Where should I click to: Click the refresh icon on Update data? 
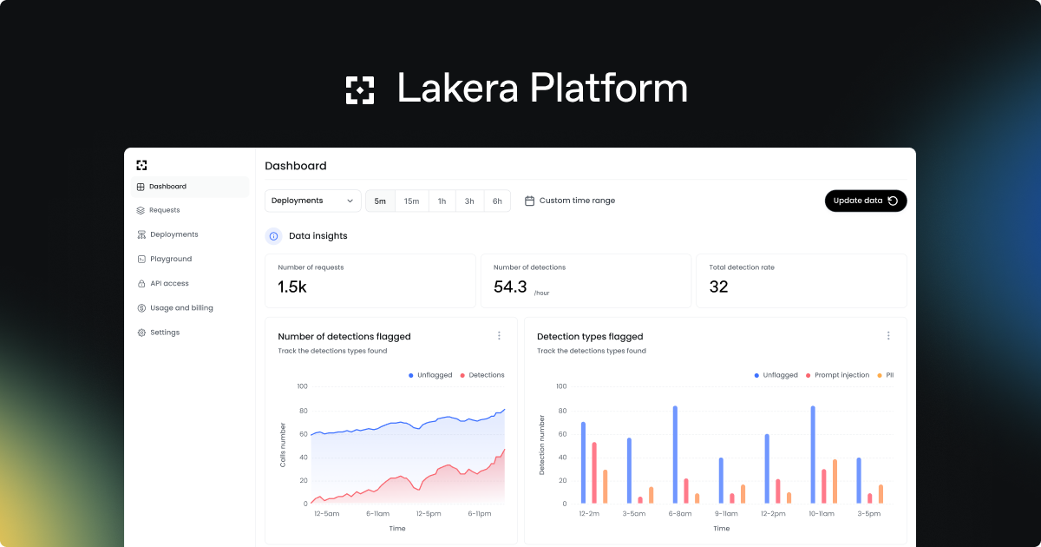point(894,201)
